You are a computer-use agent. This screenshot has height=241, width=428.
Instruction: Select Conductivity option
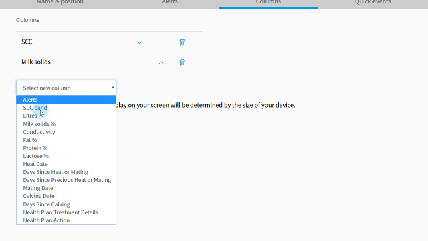point(66,132)
